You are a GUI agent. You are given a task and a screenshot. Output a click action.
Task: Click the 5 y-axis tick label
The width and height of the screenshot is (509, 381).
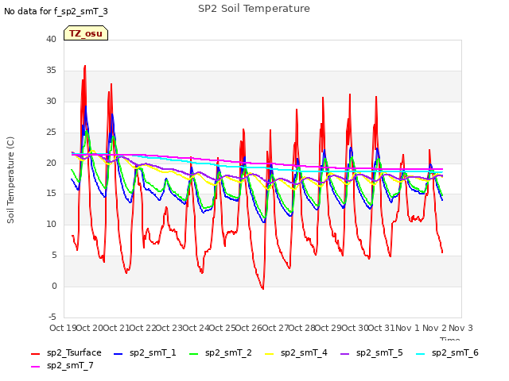tap(54, 256)
